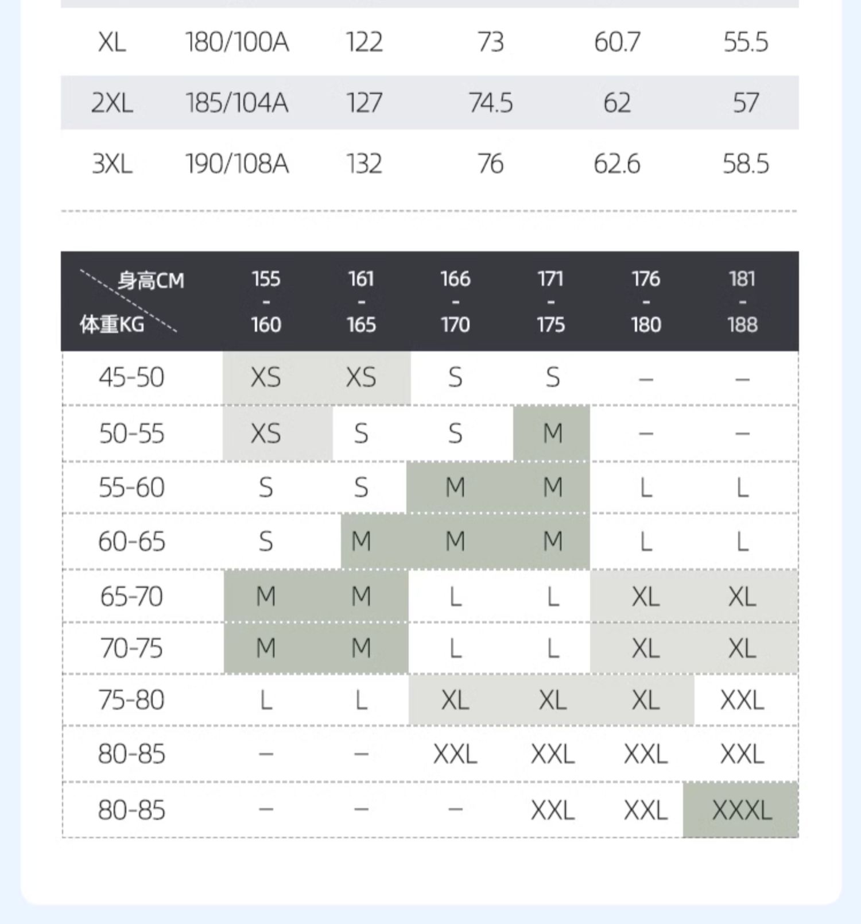Click the 75-80 weight row label
The height and width of the screenshot is (924, 861).
[x=131, y=700]
